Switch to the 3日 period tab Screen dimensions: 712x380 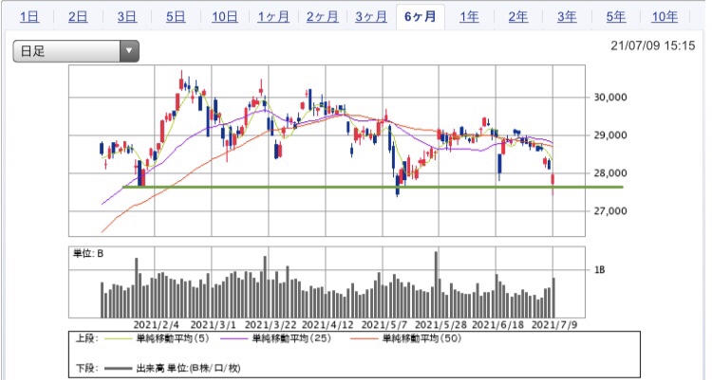click(x=127, y=17)
